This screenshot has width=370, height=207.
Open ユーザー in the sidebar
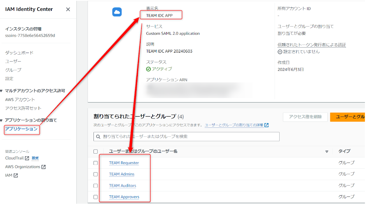13,62
